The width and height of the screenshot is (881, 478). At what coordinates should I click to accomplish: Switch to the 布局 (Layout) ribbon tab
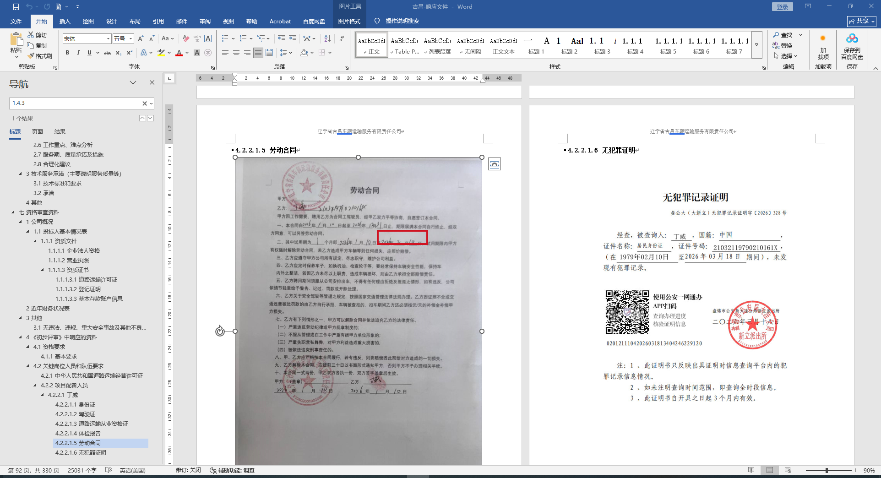(135, 21)
